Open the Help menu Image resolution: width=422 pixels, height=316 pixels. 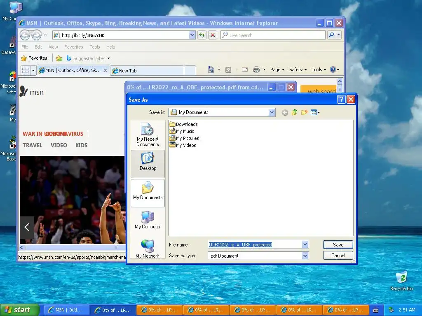(110, 47)
